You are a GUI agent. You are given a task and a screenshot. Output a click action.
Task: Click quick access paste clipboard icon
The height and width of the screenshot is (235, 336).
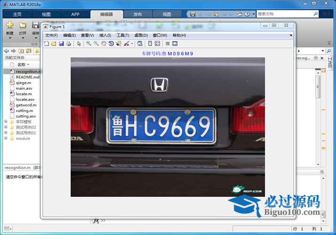pyautogui.click(x=217, y=14)
